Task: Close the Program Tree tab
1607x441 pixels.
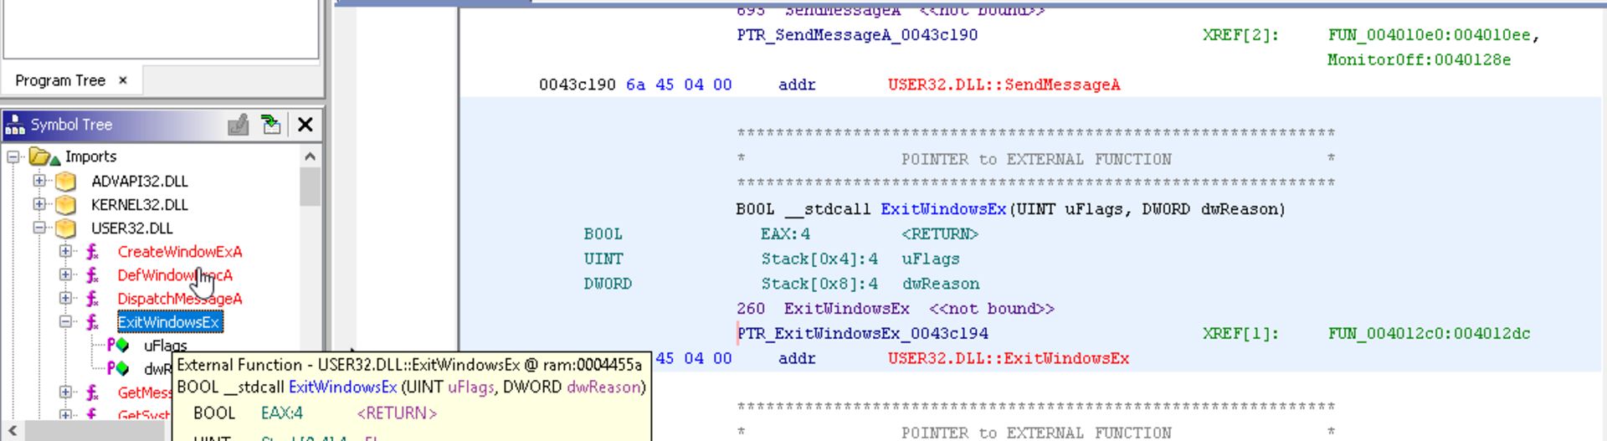Action: click(x=123, y=80)
